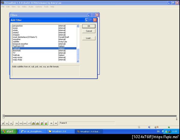Select the TV filter
The width and height of the screenshot is (180, 140).
pyautogui.click(x=44, y=53)
